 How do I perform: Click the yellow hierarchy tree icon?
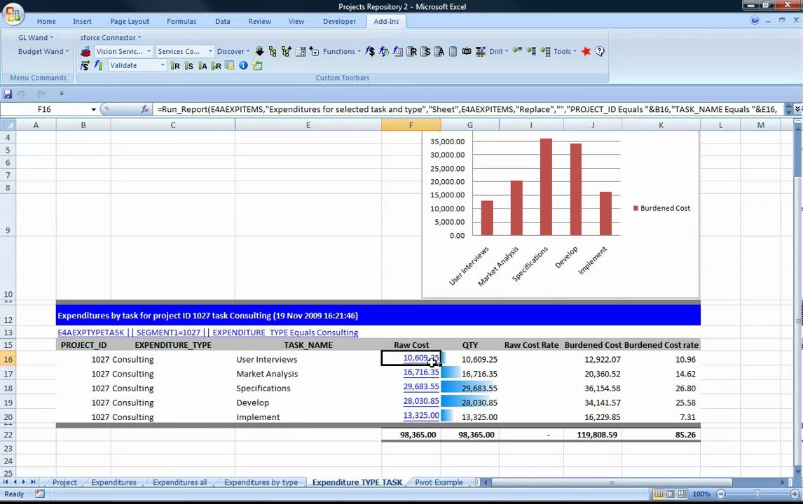(273, 52)
